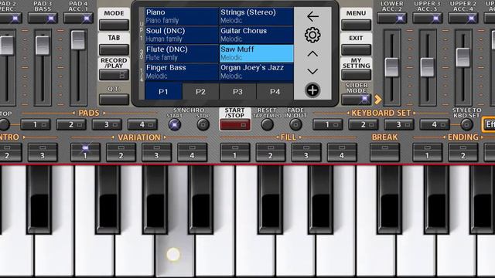The height and width of the screenshot is (278, 495).
Task: Adjust the LOWER ACC.2 volume slider
Action: tap(392, 67)
